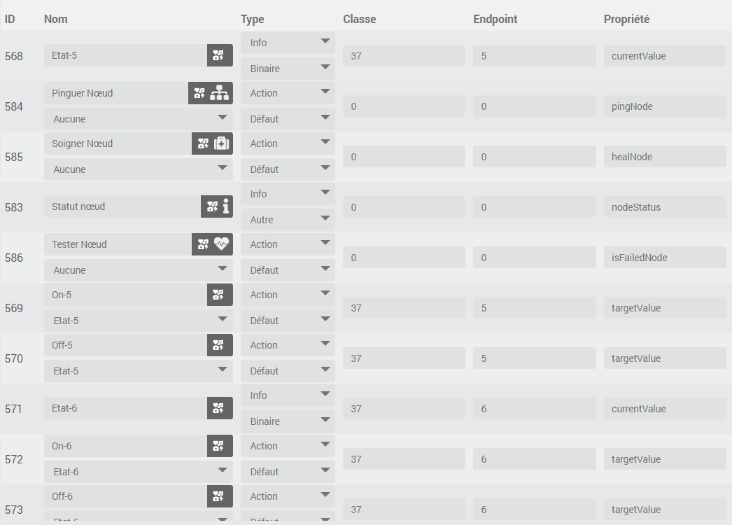Click the icon button beside the Off-5 name
The width and height of the screenshot is (732, 525).
220,345
